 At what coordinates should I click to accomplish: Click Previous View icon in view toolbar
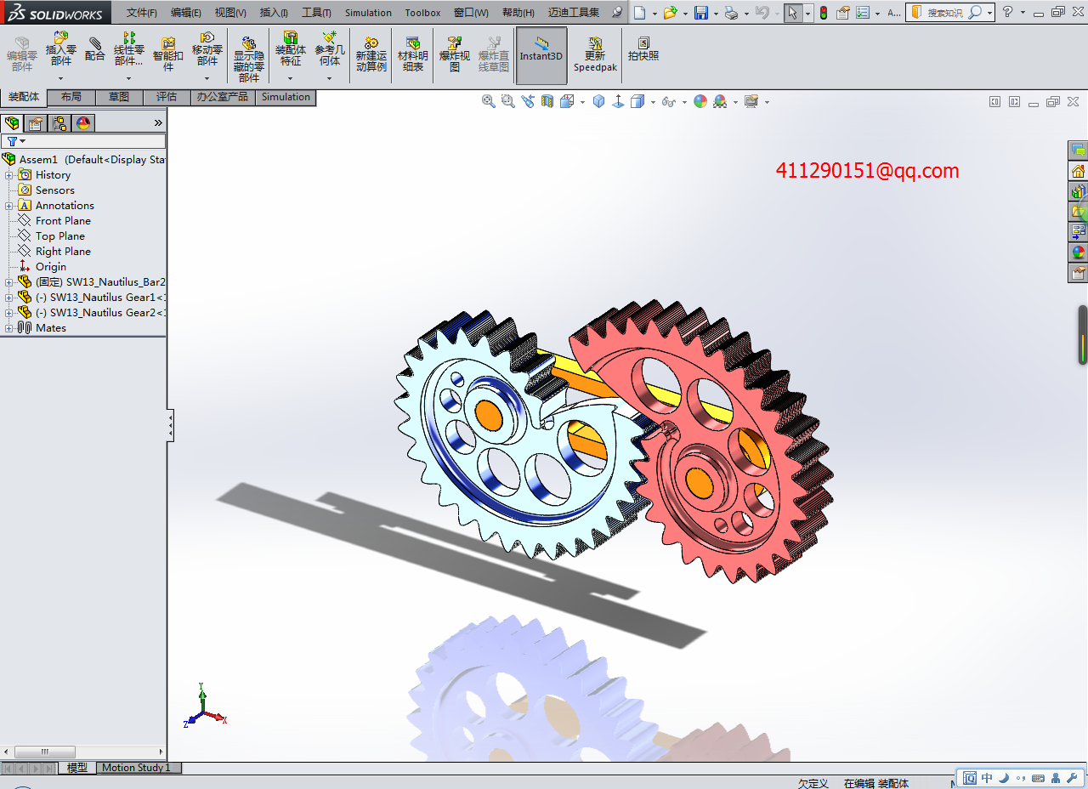(x=528, y=101)
